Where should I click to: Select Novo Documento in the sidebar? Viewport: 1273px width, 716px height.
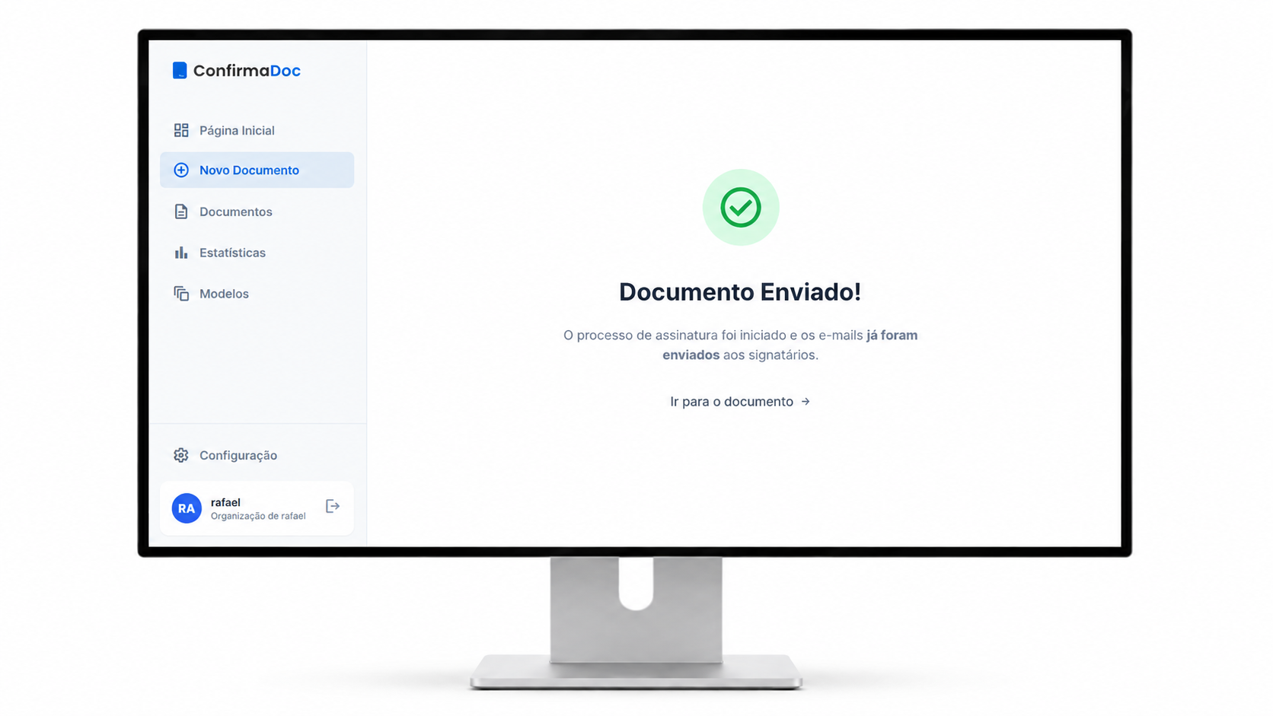(257, 170)
